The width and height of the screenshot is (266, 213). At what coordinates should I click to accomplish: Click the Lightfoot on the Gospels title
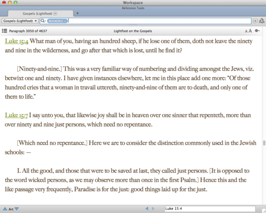tap(133, 31)
